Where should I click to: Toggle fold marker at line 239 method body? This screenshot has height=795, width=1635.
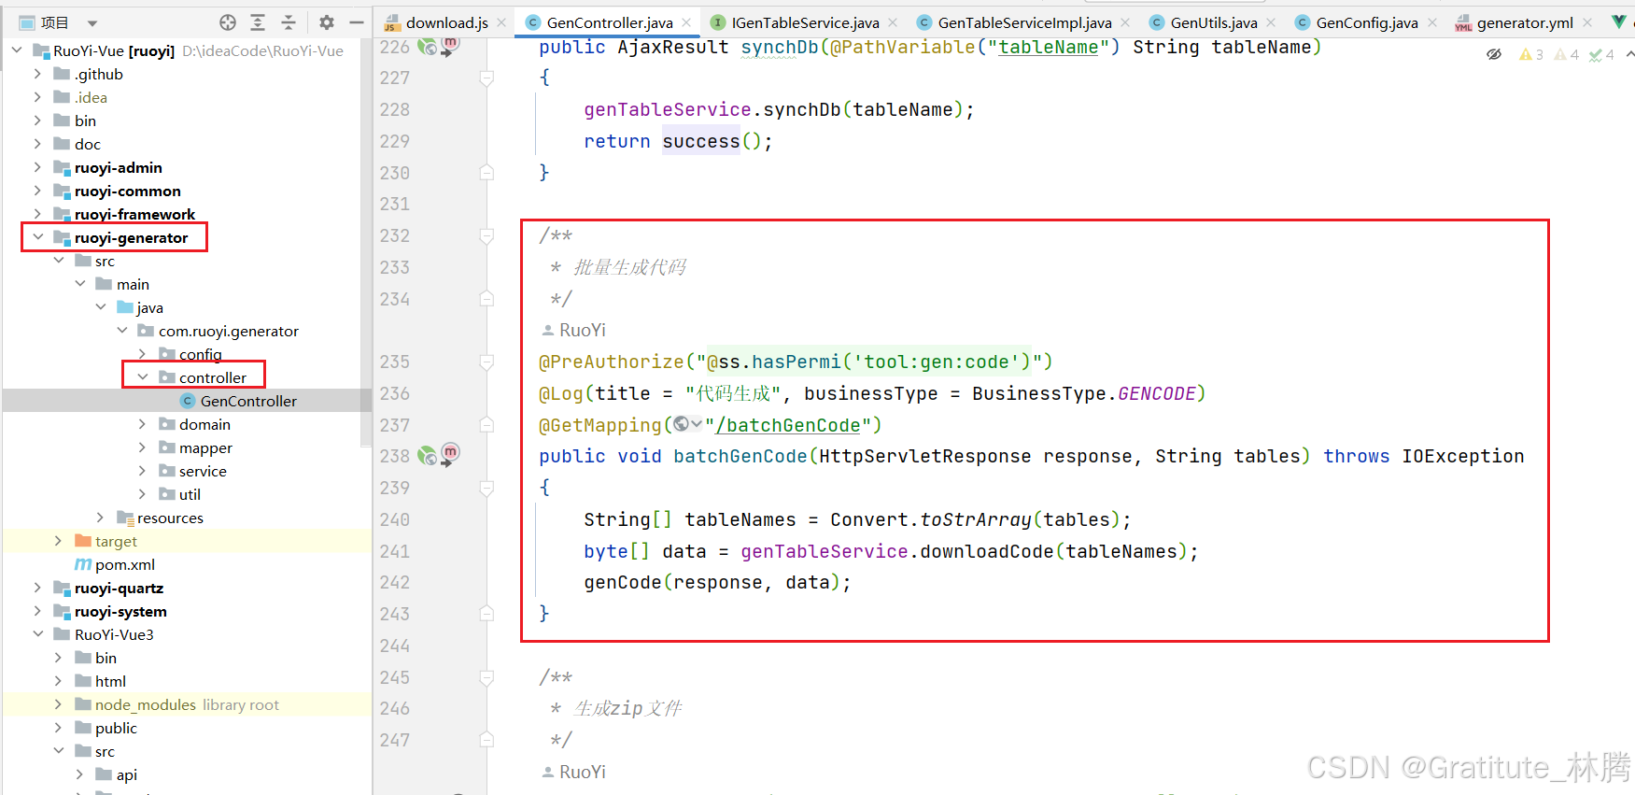486,488
